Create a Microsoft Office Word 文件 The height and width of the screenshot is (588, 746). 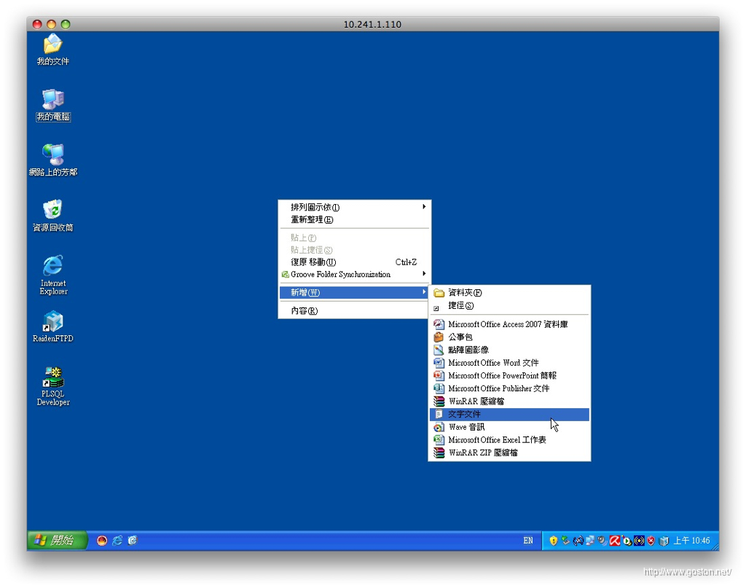coord(509,363)
